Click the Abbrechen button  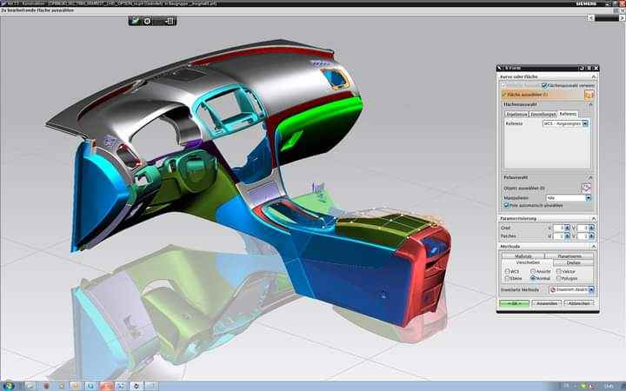point(579,302)
